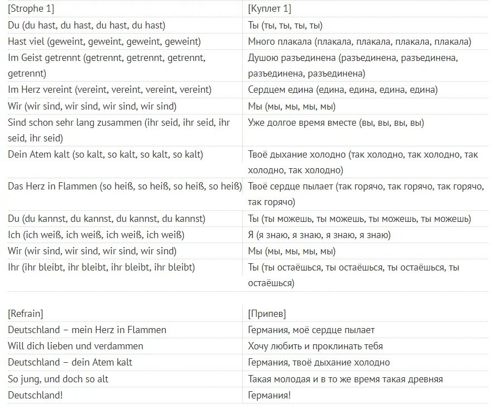Click the final "Германия!" translation
Screen dimensions: 493x408
point(270,395)
